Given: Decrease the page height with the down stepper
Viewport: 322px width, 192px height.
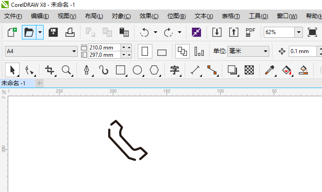Looking at the screenshot, I should tap(124, 55).
